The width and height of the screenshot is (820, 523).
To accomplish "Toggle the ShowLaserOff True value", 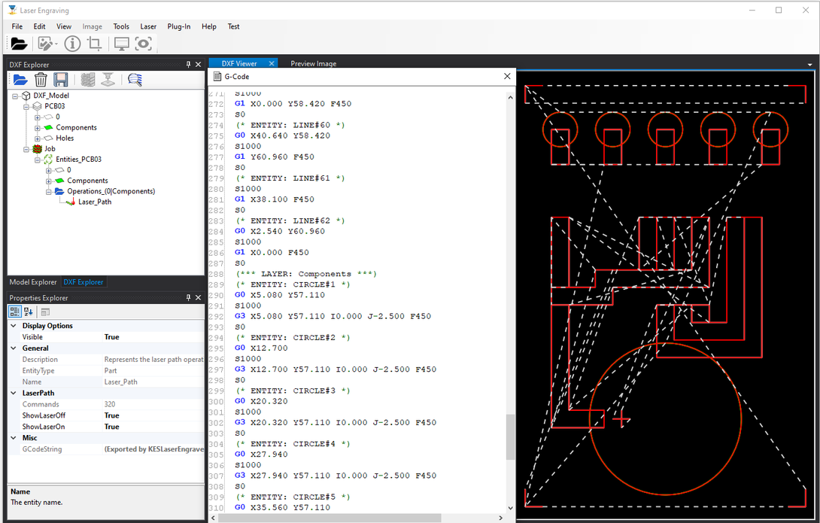I will [111, 415].
